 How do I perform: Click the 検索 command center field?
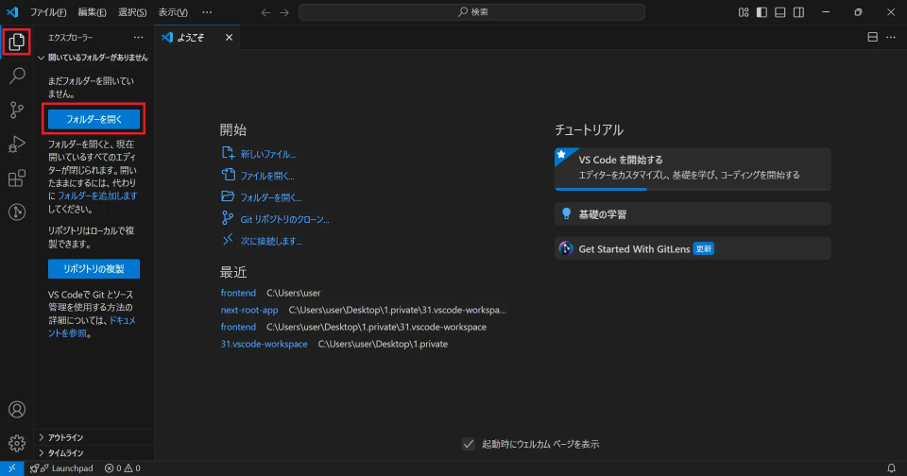[471, 12]
